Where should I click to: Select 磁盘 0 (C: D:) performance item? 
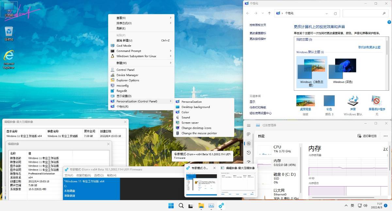(277, 178)
